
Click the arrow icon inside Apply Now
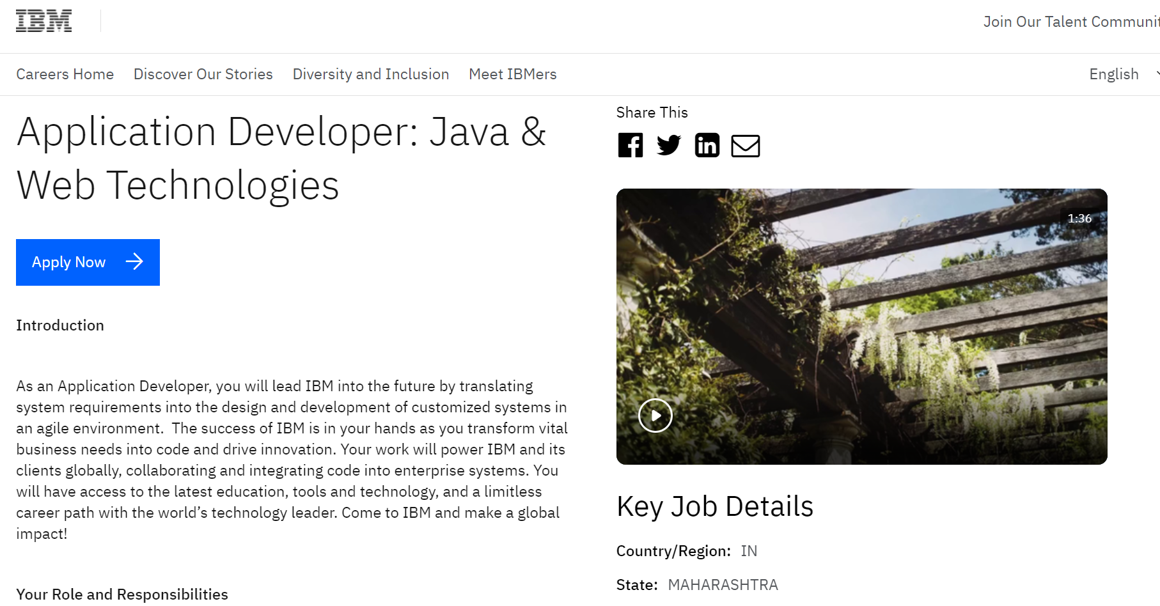point(134,261)
